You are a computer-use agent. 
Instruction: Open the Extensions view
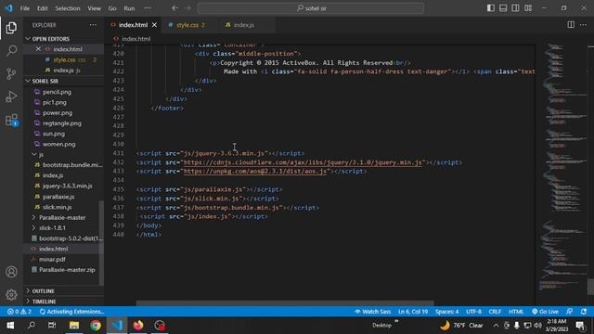click(x=11, y=120)
